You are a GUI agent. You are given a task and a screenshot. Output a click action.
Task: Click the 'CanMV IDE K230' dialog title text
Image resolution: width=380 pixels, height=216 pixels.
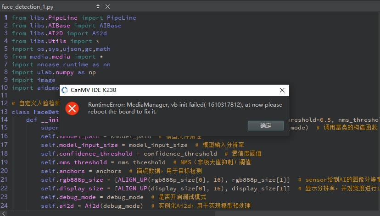[93, 90]
